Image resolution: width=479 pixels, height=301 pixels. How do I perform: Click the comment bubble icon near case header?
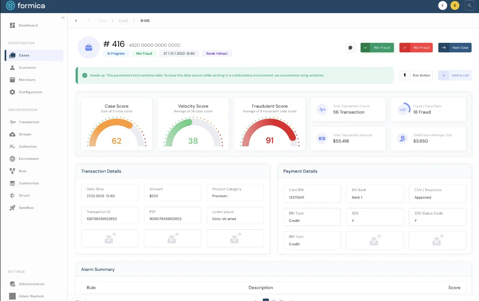[x=350, y=48]
